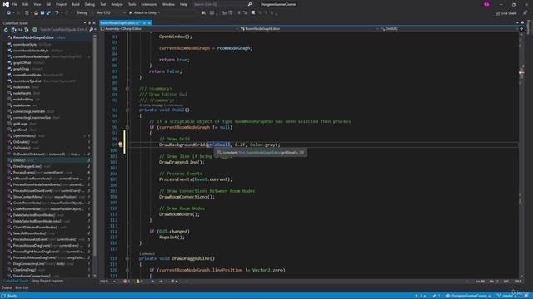
Task: Click the split editor icon above scrollbar
Action: click(x=521, y=29)
